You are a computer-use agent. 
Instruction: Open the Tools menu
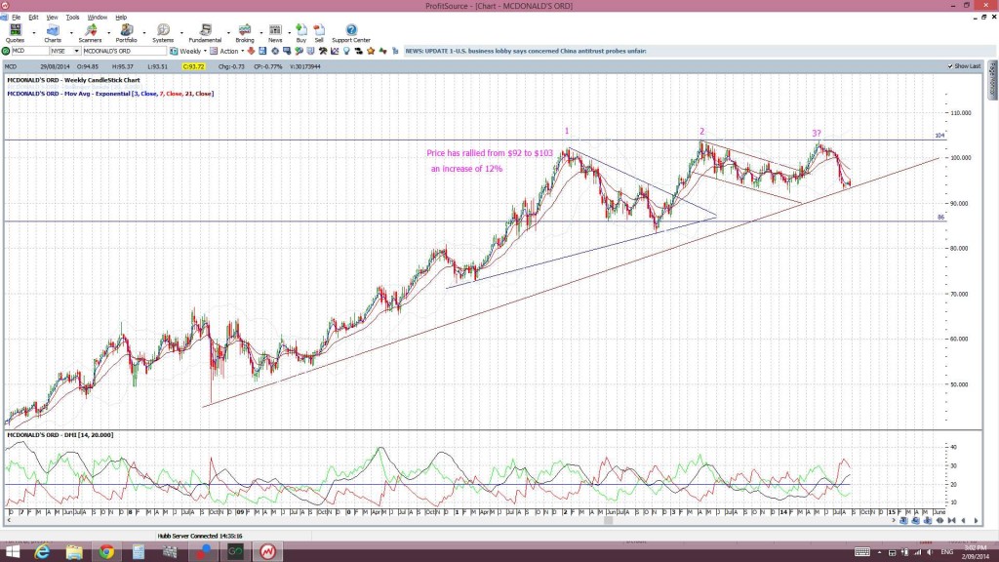(x=72, y=18)
